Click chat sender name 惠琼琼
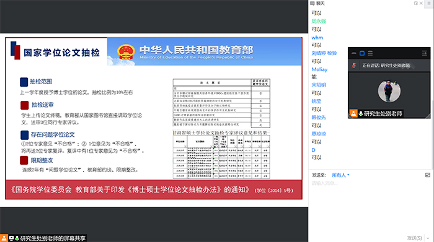The image size is (434, 242). [x=319, y=134]
